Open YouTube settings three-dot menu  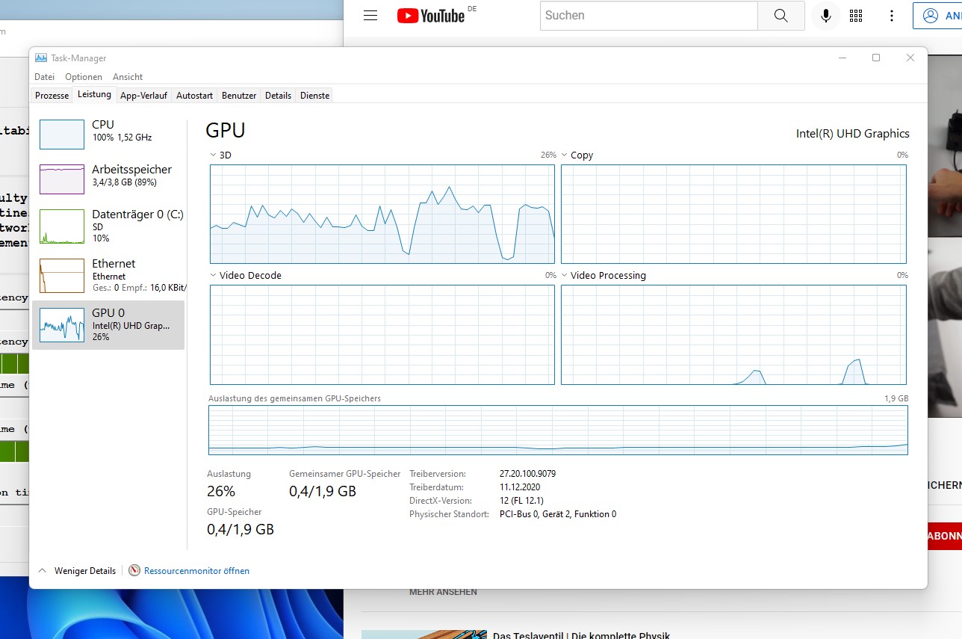click(891, 16)
